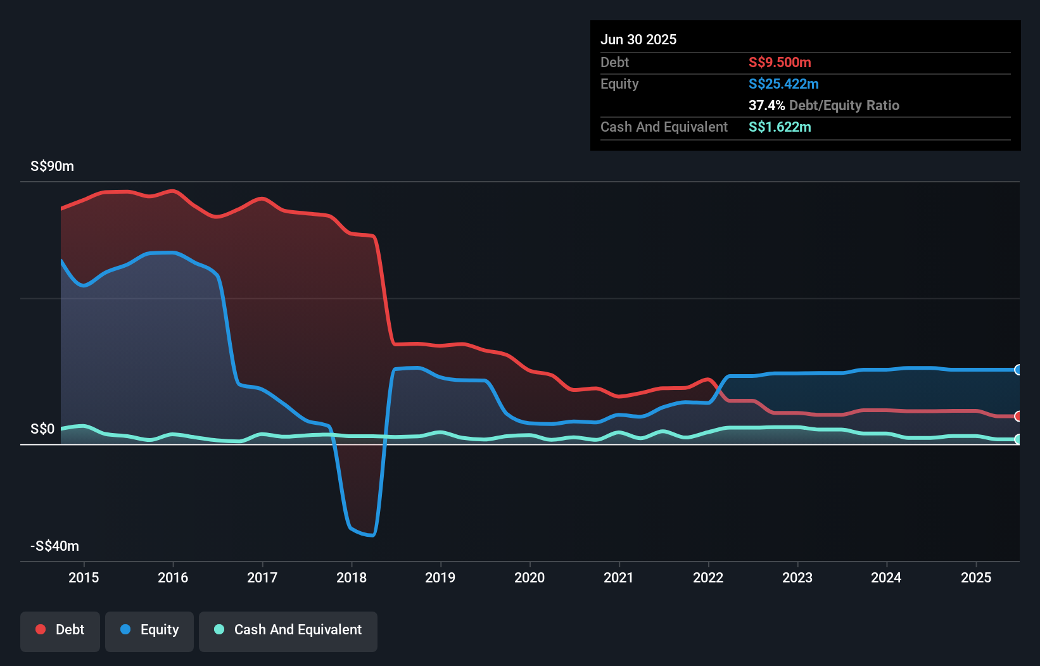Click the 2017 x-axis label
Viewport: 1040px width, 666px height.
pyautogui.click(x=262, y=577)
